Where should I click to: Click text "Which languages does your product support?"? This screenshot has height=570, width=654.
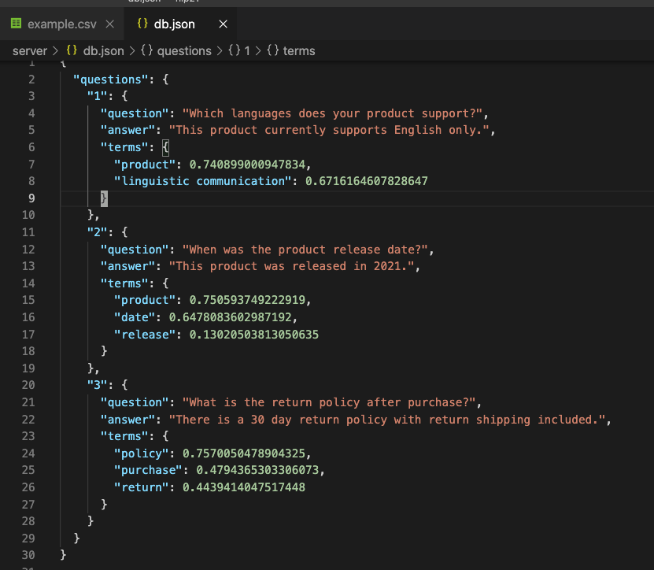(x=332, y=113)
